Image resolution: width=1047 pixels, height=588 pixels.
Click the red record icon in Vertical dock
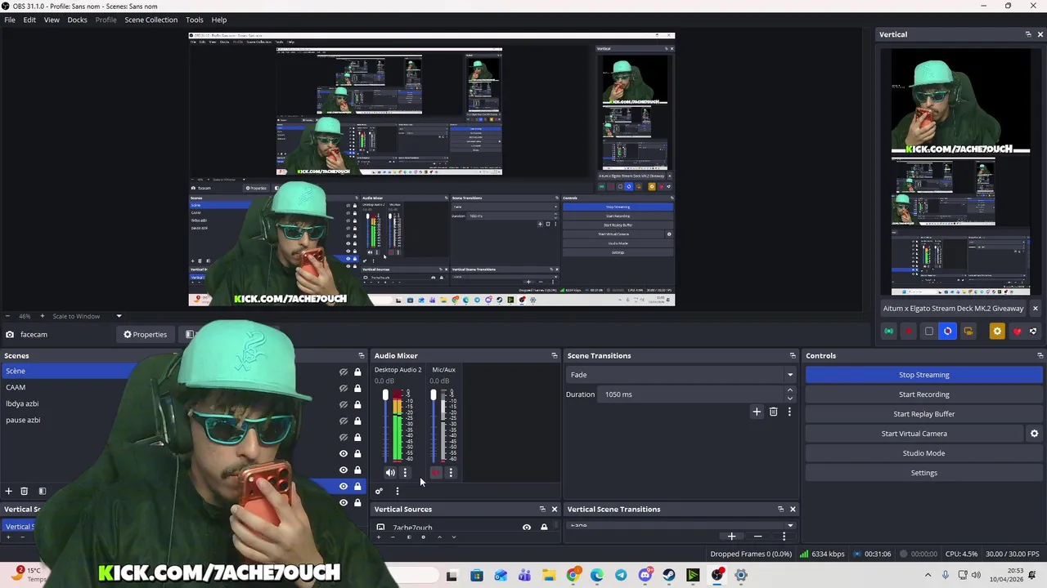[909, 331]
